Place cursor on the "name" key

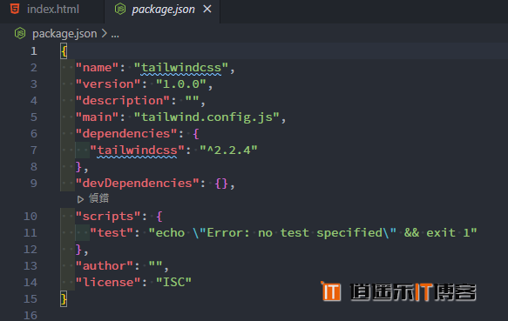point(98,68)
